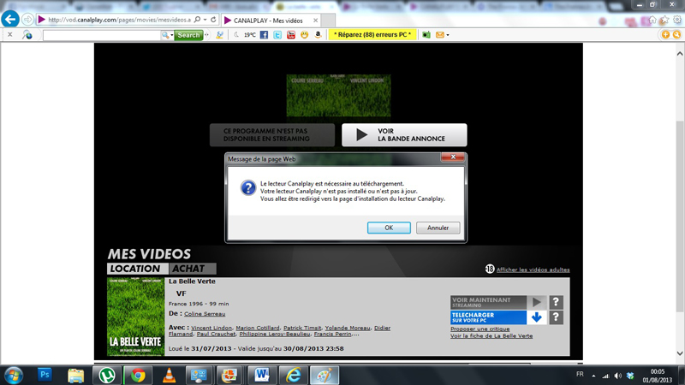
Task: Open the Facebook toolbar shortcut
Action: [264, 35]
